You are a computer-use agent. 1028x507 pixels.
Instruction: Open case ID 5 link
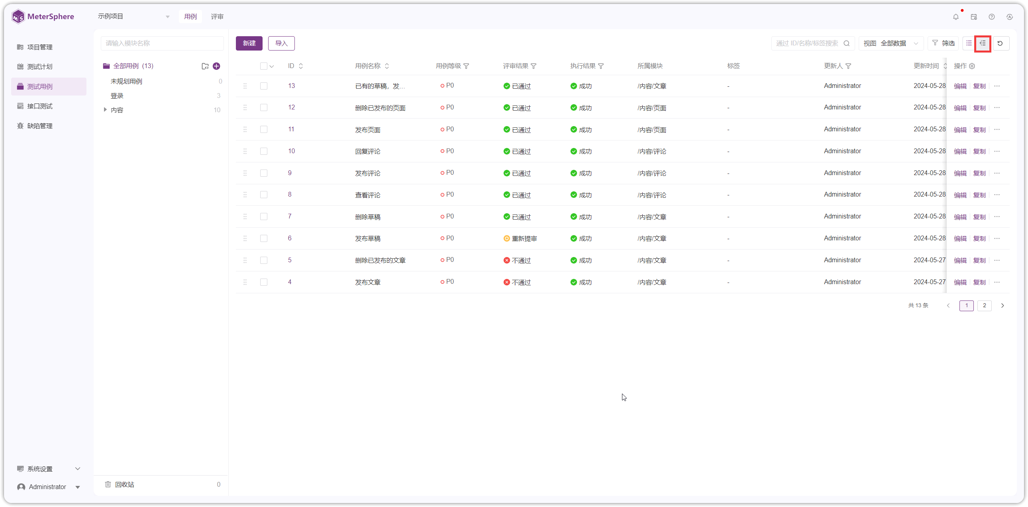(290, 260)
